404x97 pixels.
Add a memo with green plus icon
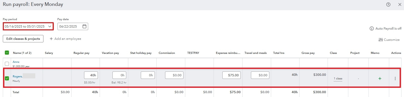(x=380, y=78)
